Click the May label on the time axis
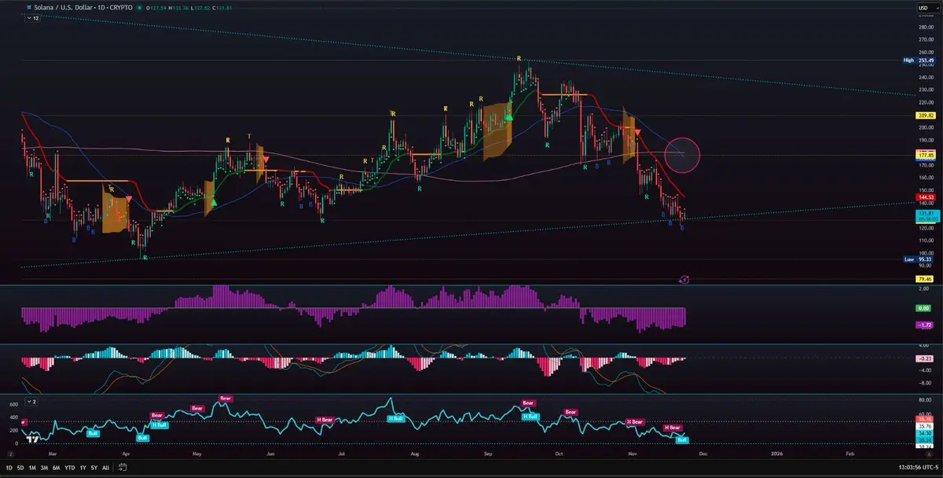This screenshot has height=478, width=943. pos(197,454)
